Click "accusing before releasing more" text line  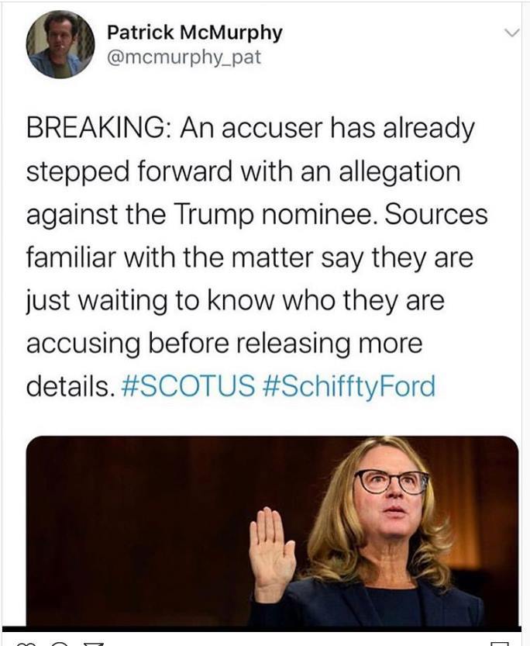pos(225,344)
